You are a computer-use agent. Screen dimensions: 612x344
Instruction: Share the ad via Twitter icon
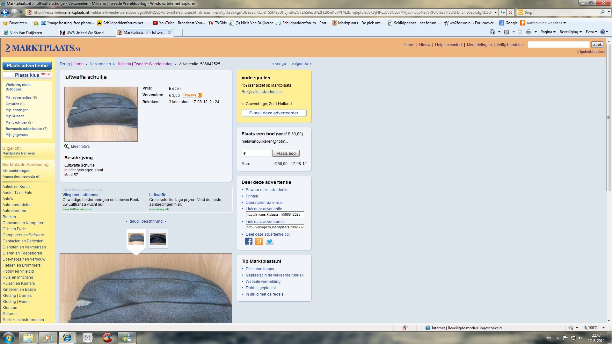[270, 242]
